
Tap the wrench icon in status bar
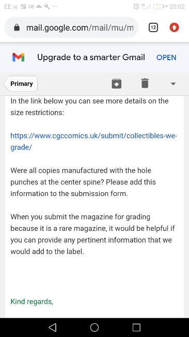47,6
